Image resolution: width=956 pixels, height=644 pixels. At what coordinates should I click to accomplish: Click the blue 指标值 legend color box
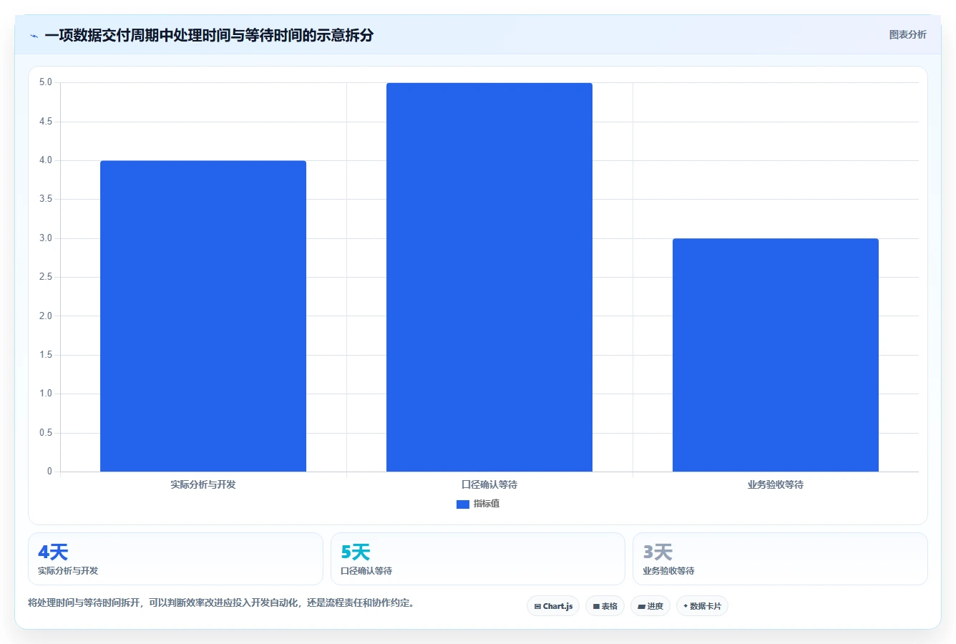[x=463, y=504]
